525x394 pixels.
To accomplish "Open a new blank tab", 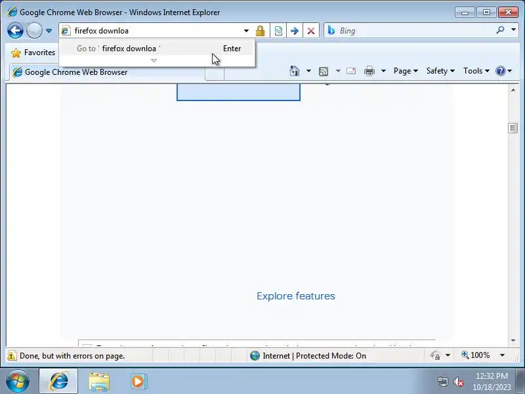I will pyautogui.click(x=215, y=72).
